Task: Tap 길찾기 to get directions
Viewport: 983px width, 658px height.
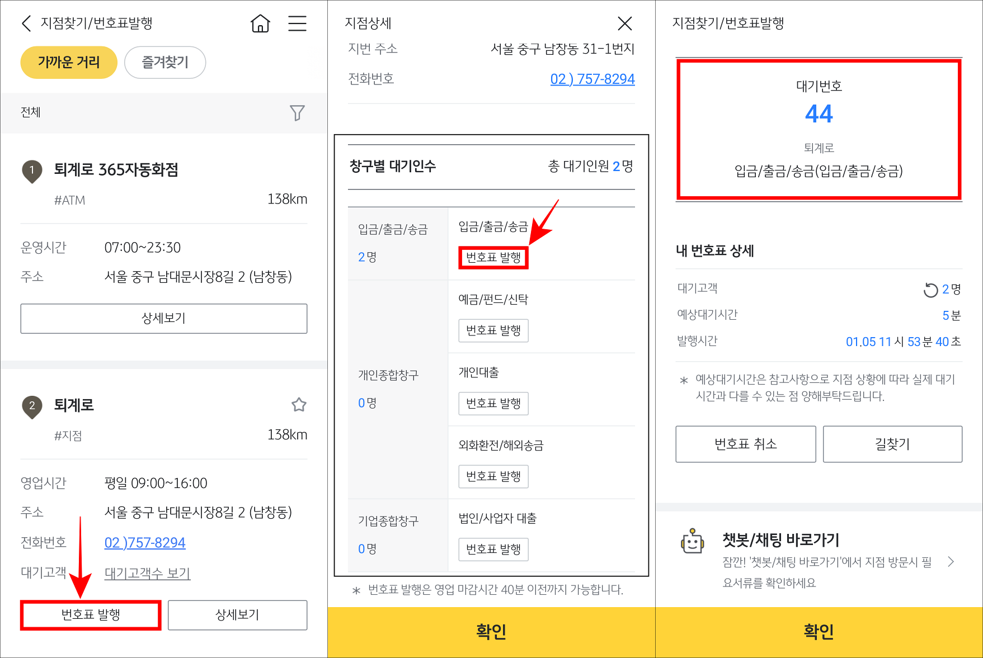Action: pos(892,444)
